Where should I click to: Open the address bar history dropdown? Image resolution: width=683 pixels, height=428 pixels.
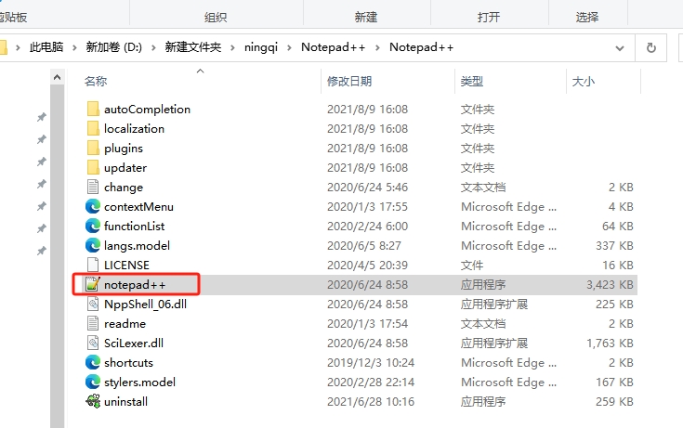click(x=620, y=48)
